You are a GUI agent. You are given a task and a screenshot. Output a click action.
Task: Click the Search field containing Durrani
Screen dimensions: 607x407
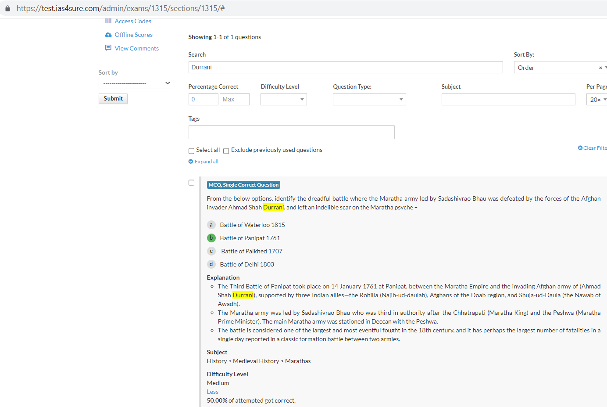345,67
